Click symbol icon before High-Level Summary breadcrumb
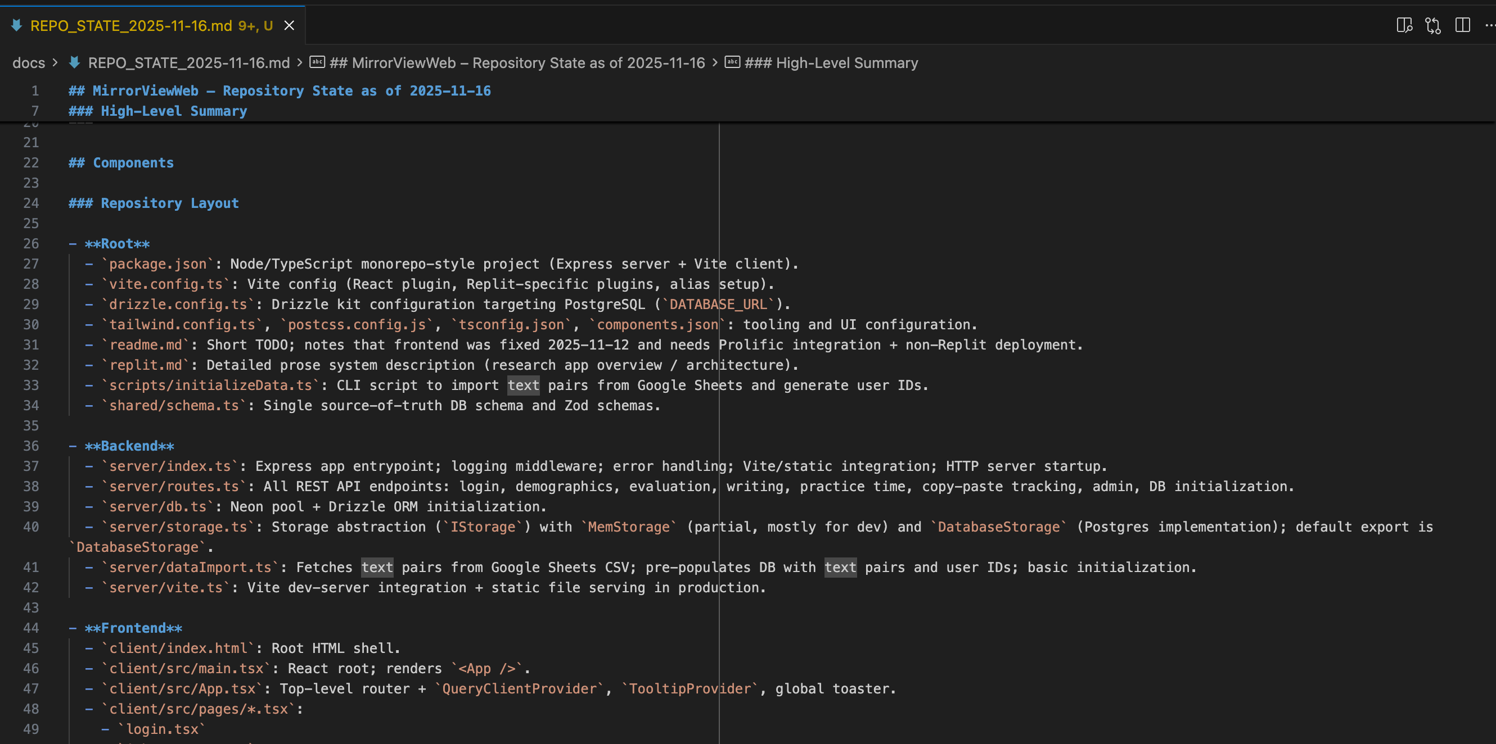The height and width of the screenshot is (744, 1496). [x=732, y=63]
